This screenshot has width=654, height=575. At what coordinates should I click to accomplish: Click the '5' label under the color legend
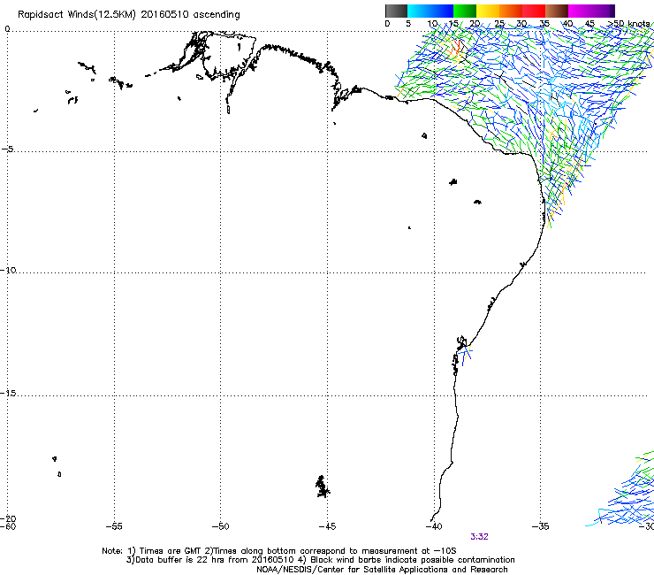[408, 24]
